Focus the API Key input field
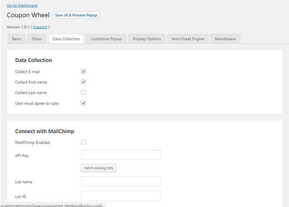The height and width of the screenshot is (207, 289). (x=121, y=155)
